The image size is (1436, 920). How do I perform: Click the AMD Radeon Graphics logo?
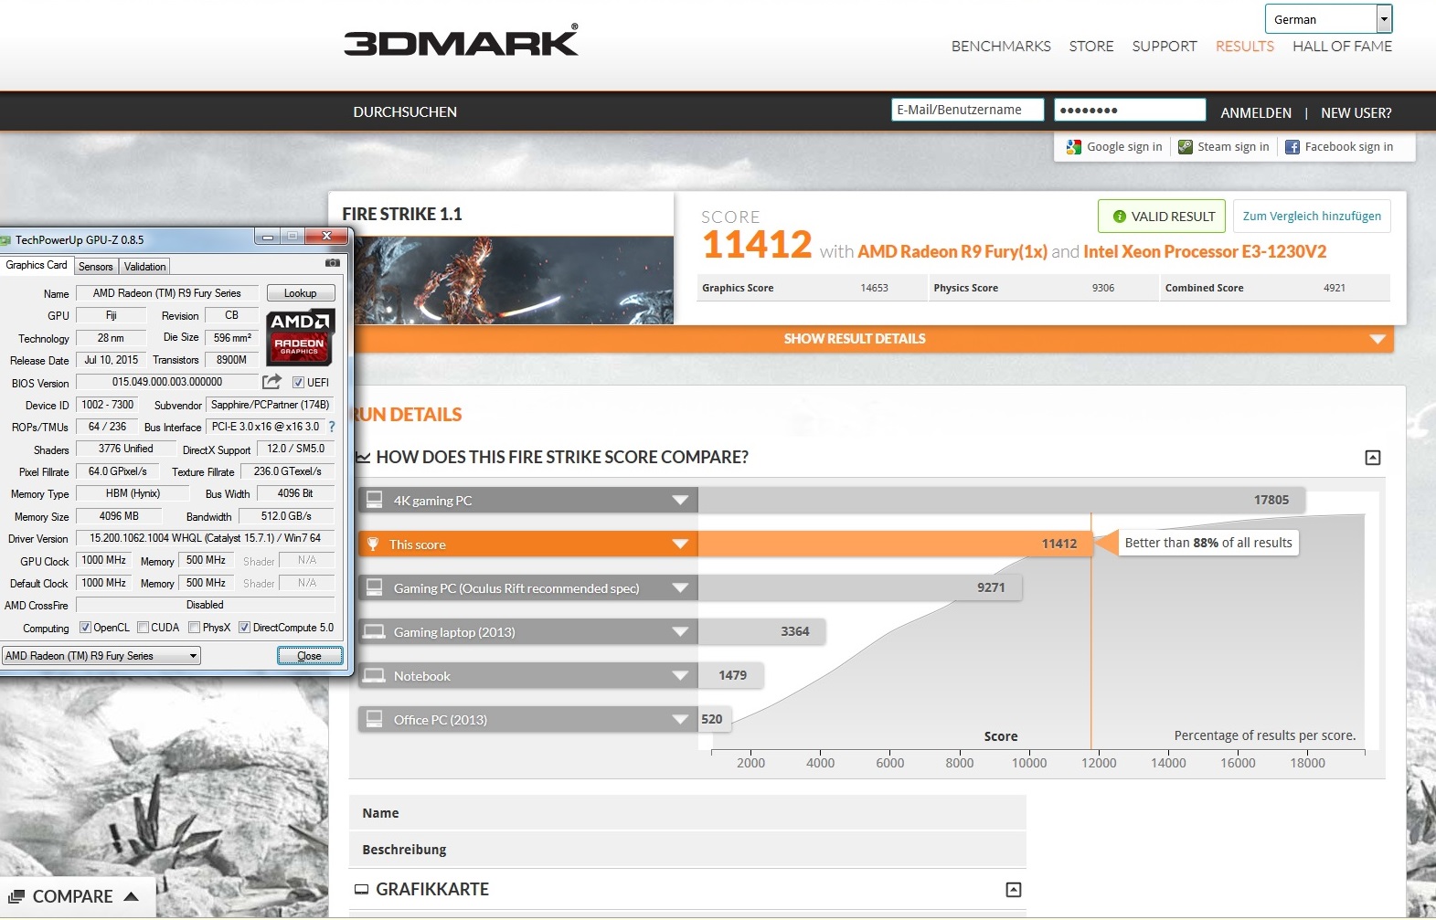[x=300, y=337]
